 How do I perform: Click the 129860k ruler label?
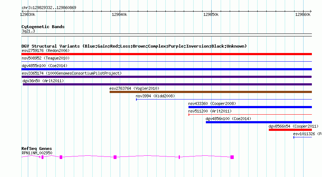pyautogui.click(x=303, y=15)
